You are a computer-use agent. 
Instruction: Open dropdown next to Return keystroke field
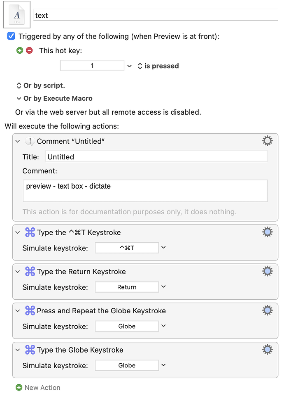pos(163,286)
